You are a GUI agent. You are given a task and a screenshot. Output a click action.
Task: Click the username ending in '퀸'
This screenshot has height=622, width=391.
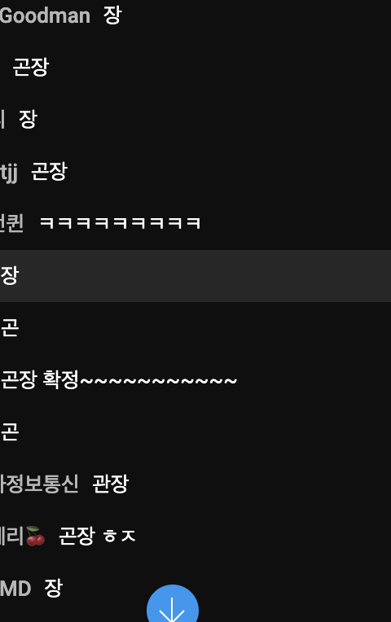[11, 223]
